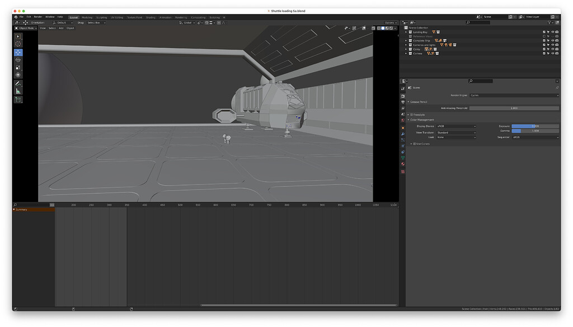This screenshot has width=573, height=327.
Task: Pin the Scene properties panel
Action: [x=557, y=88]
